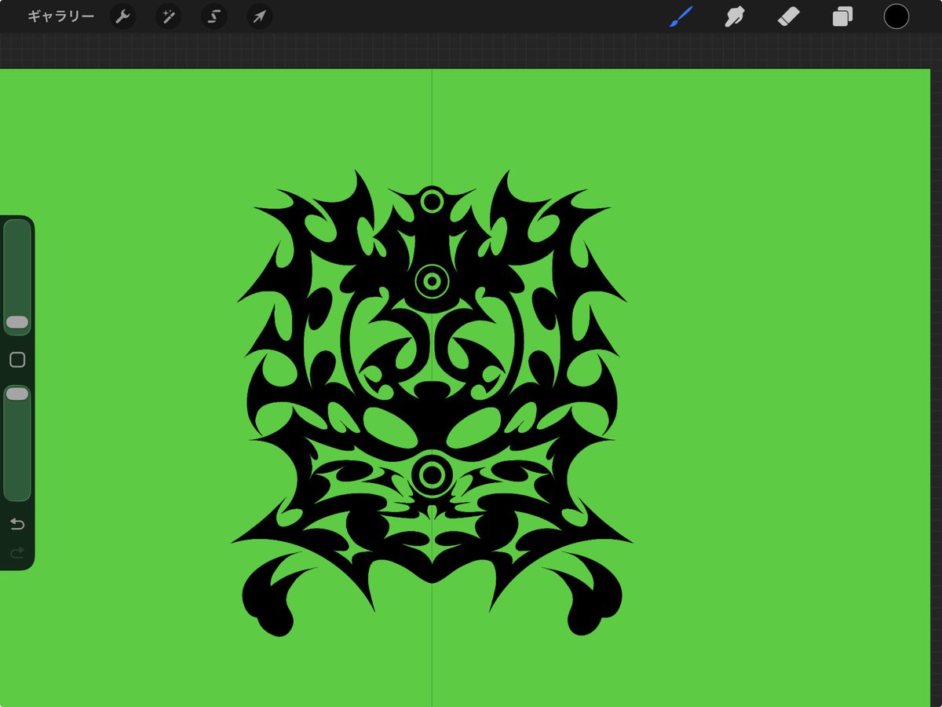The width and height of the screenshot is (942, 707).
Task: Open the Layers panel
Action: click(842, 16)
